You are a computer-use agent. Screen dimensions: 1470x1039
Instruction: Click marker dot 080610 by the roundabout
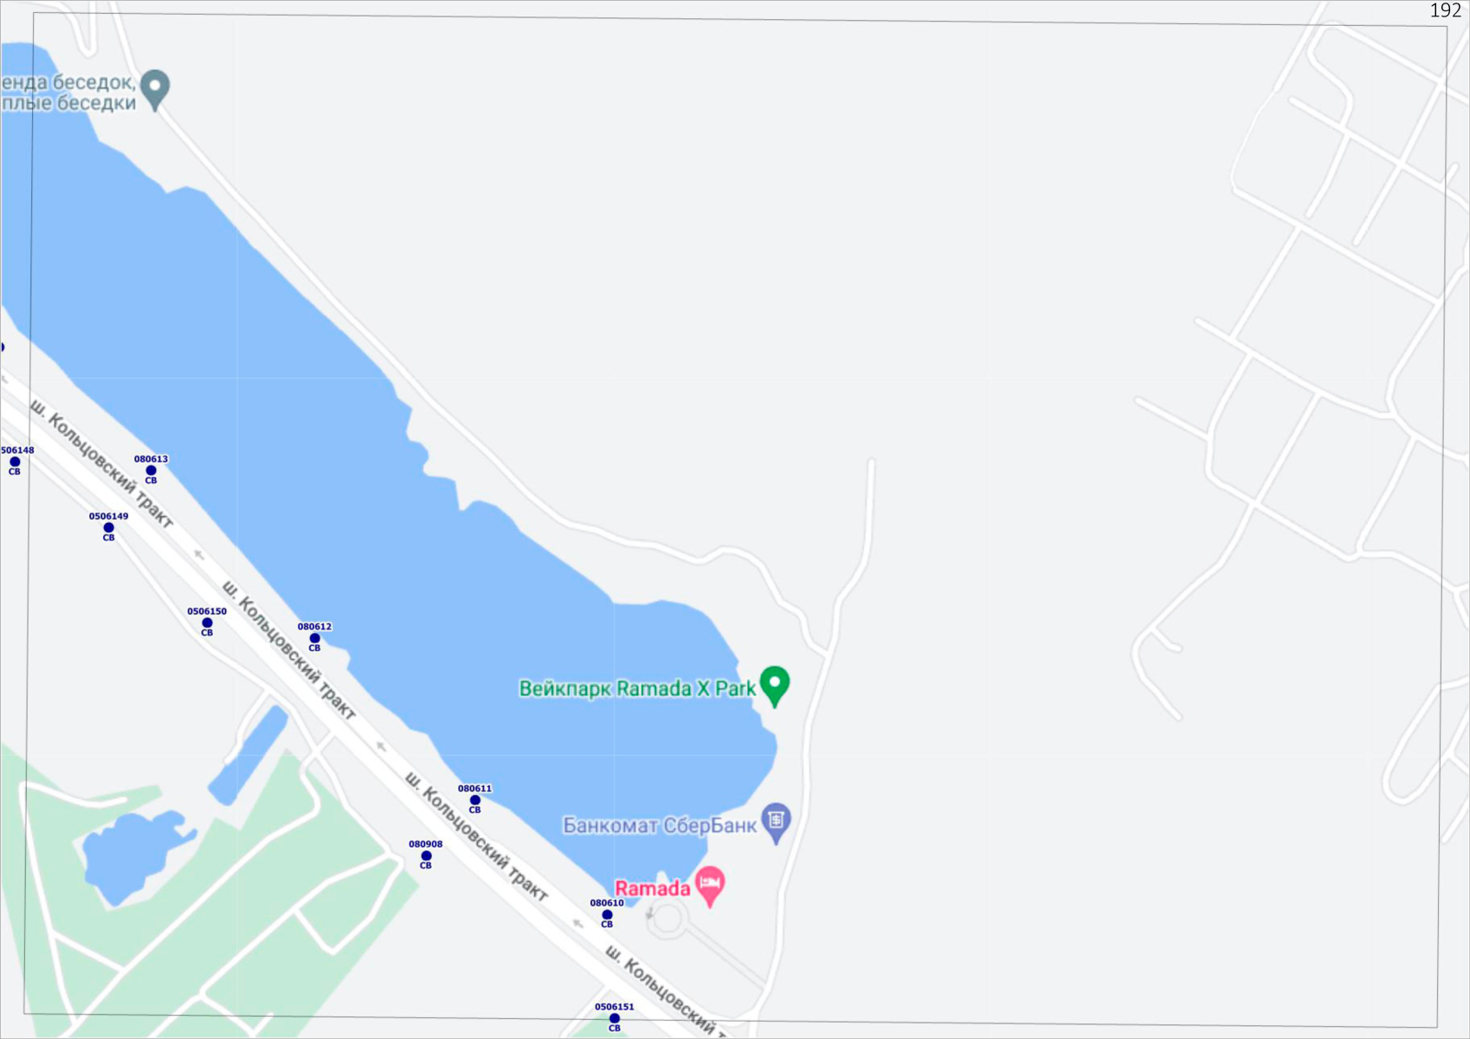click(x=607, y=915)
